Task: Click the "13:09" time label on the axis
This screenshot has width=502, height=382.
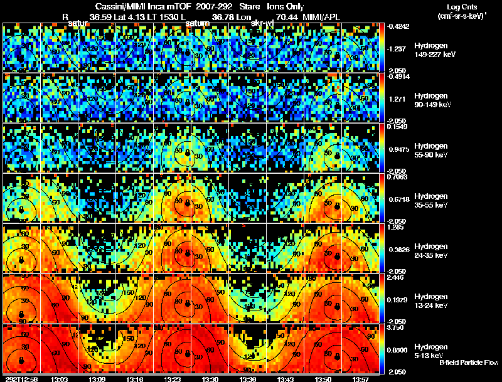Action: pos(97,379)
